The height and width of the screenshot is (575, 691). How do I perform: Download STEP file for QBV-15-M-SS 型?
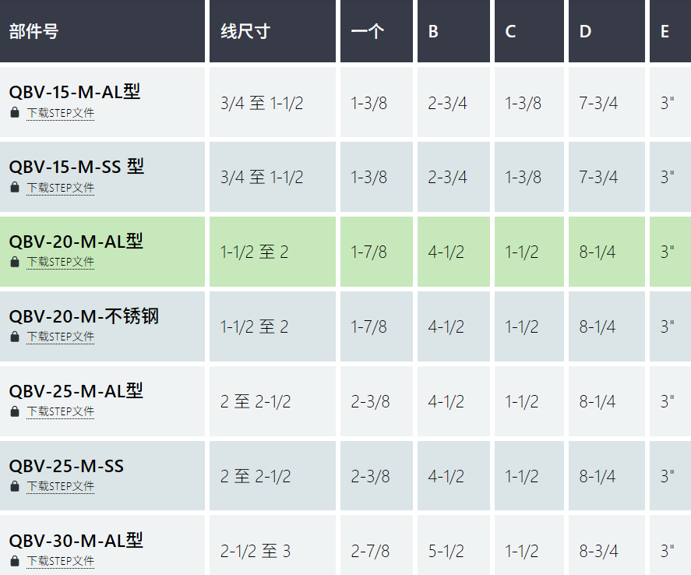[60, 188]
